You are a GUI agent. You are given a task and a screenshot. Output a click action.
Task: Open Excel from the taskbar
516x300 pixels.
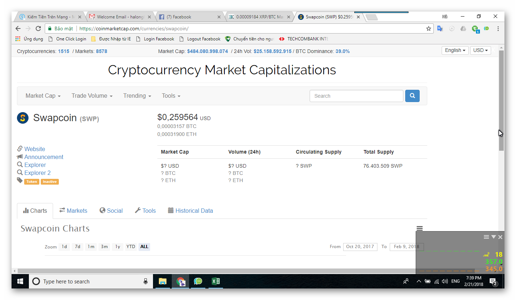[216, 281]
